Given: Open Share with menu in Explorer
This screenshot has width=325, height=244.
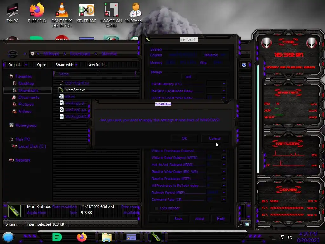Looking at the screenshot, I should [66, 65].
